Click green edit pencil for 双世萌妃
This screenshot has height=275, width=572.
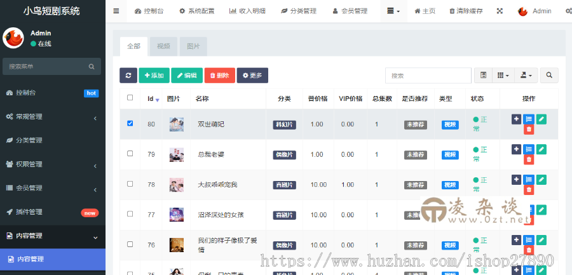541,119
